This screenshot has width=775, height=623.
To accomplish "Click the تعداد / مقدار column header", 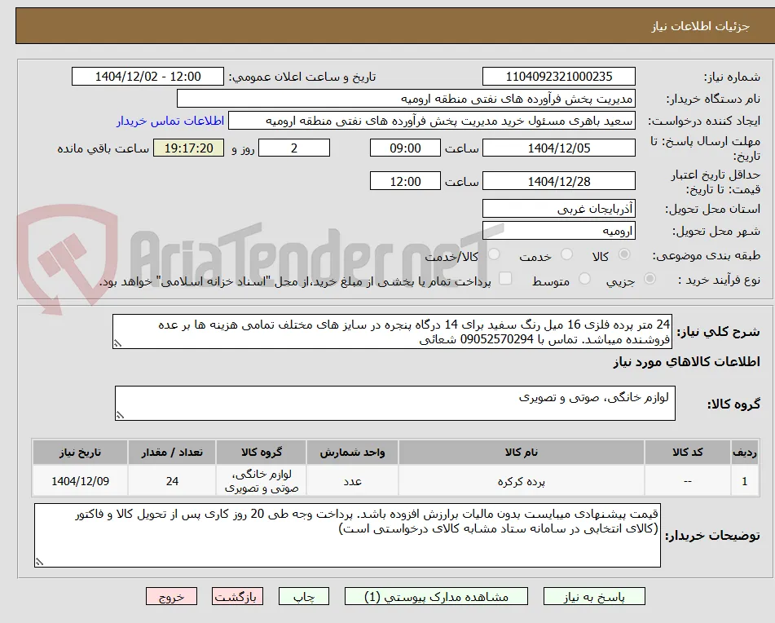I will pyautogui.click(x=172, y=453).
